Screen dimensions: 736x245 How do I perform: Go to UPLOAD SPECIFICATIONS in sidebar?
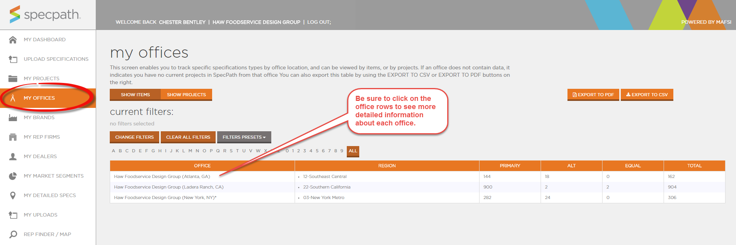pyautogui.click(x=56, y=59)
